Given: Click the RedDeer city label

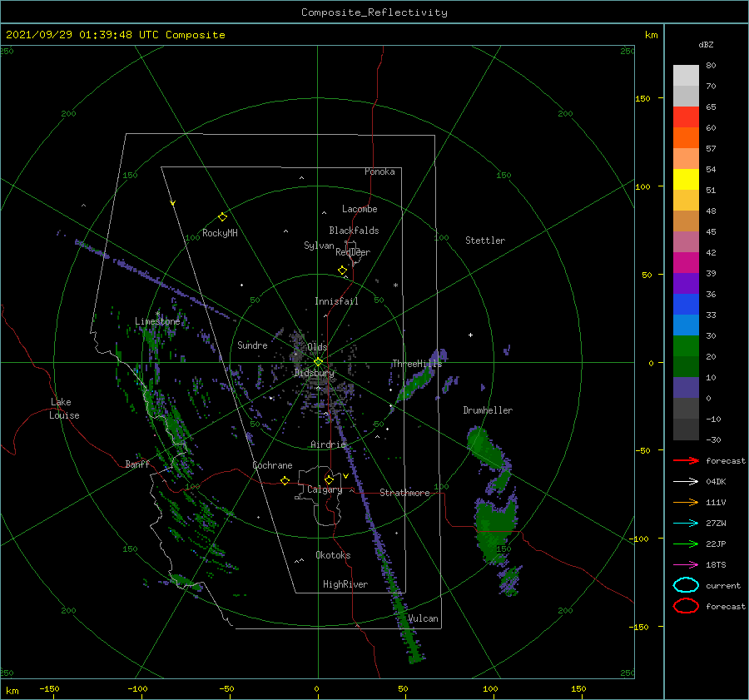Looking at the screenshot, I should tap(353, 252).
